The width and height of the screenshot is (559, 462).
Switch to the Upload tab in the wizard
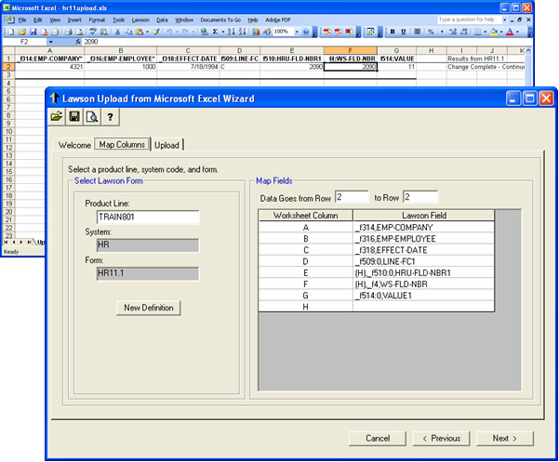coord(166,145)
